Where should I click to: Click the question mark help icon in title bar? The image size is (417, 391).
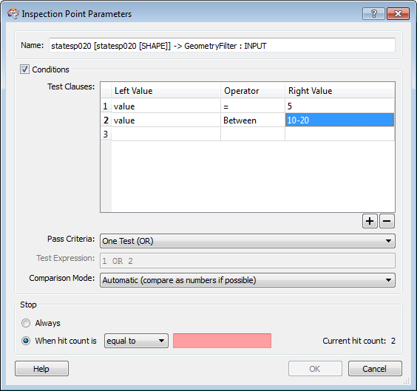pos(373,13)
